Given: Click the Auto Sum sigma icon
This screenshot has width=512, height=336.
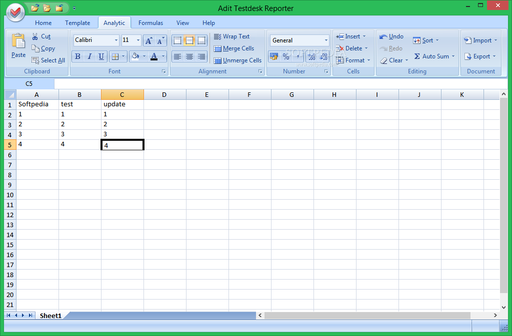Looking at the screenshot, I should click(x=417, y=56).
